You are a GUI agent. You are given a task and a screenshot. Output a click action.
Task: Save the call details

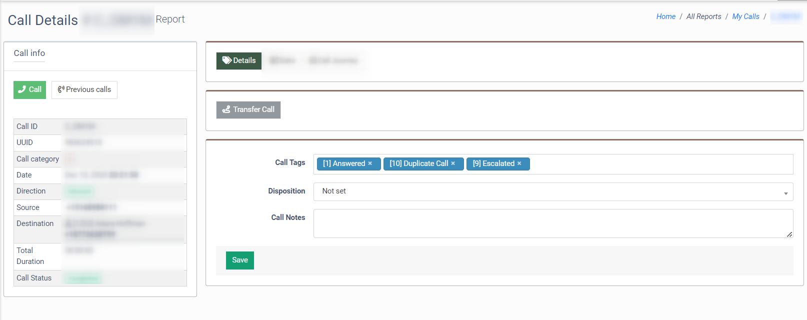click(239, 260)
